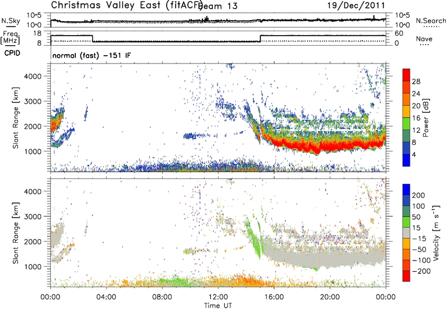Click the date '19/Dec/2011'
The image size is (446, 309).
tap(356, 6)
